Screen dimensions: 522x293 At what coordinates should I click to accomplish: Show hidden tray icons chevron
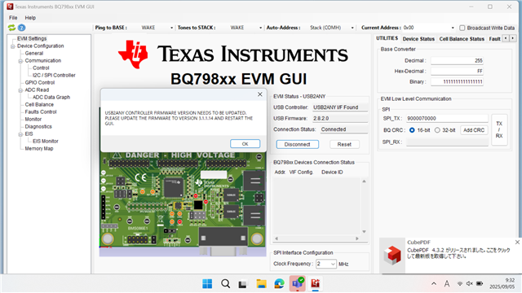click(434, 284)
